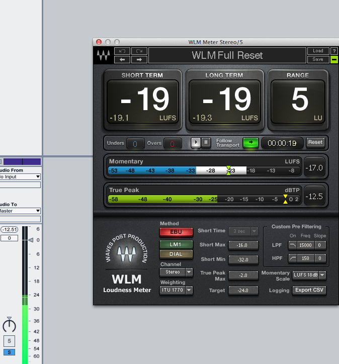Screen dimensions: 339x364
Task: Click the True Peak yellow threshold marker
Action: pos(285,199)
